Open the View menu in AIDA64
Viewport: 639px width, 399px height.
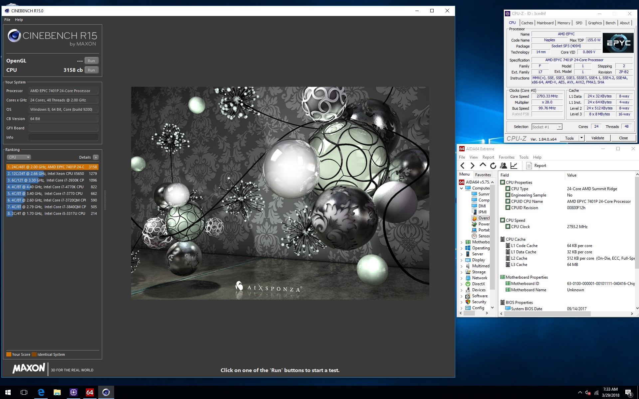(474, 157)
